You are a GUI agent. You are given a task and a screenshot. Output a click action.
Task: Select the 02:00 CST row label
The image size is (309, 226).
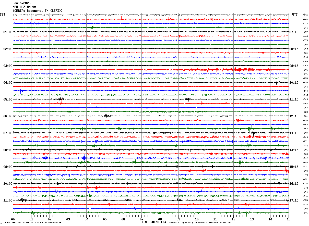point(8,49)
